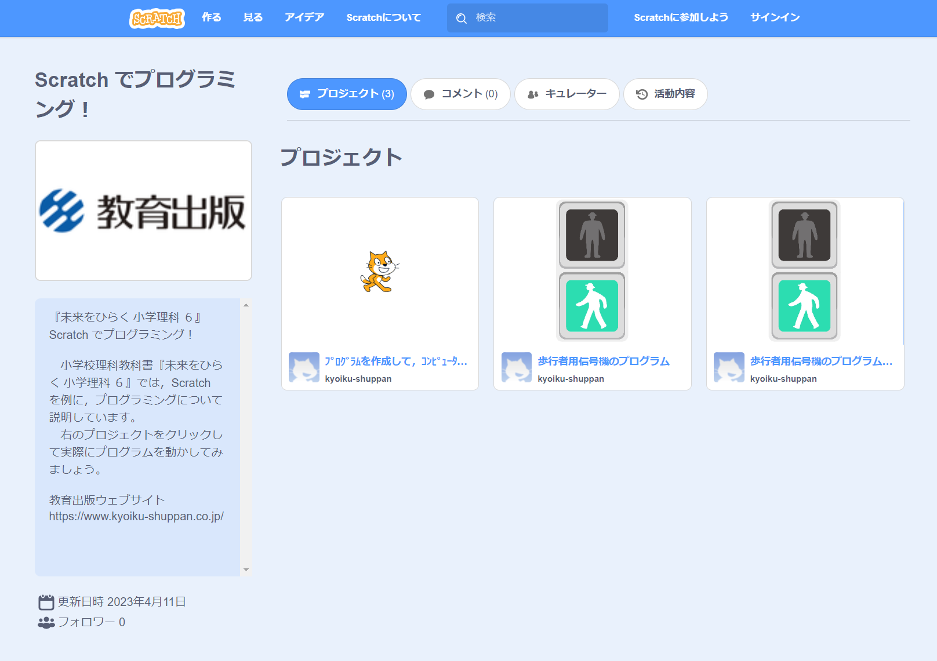Click the ﾌﾟﾛｸﾞﾗﾑを作成して project title link

click(396, 361)
